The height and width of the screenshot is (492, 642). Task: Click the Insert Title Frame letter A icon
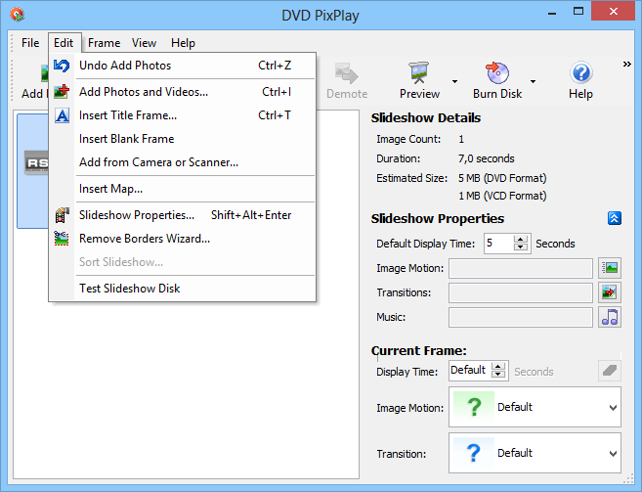coord(62,115)
